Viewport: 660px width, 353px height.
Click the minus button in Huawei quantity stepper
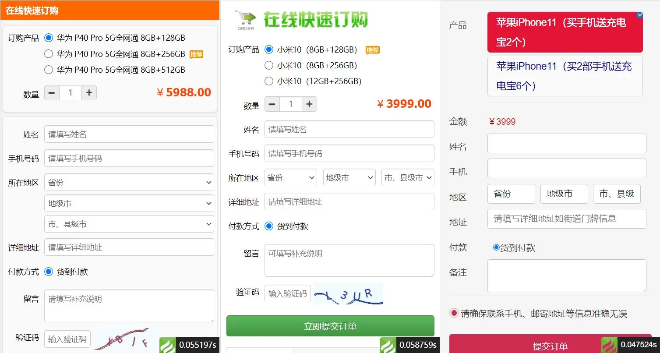tap(52, 93)
